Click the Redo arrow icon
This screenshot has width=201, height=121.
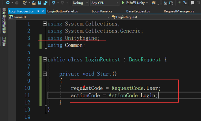pyautogui.click(x=63, y=3)
